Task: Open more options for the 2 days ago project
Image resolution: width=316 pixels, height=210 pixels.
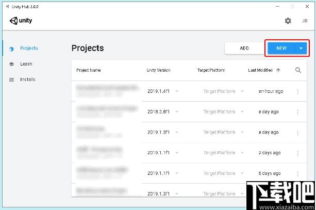Action: point(297,153)
